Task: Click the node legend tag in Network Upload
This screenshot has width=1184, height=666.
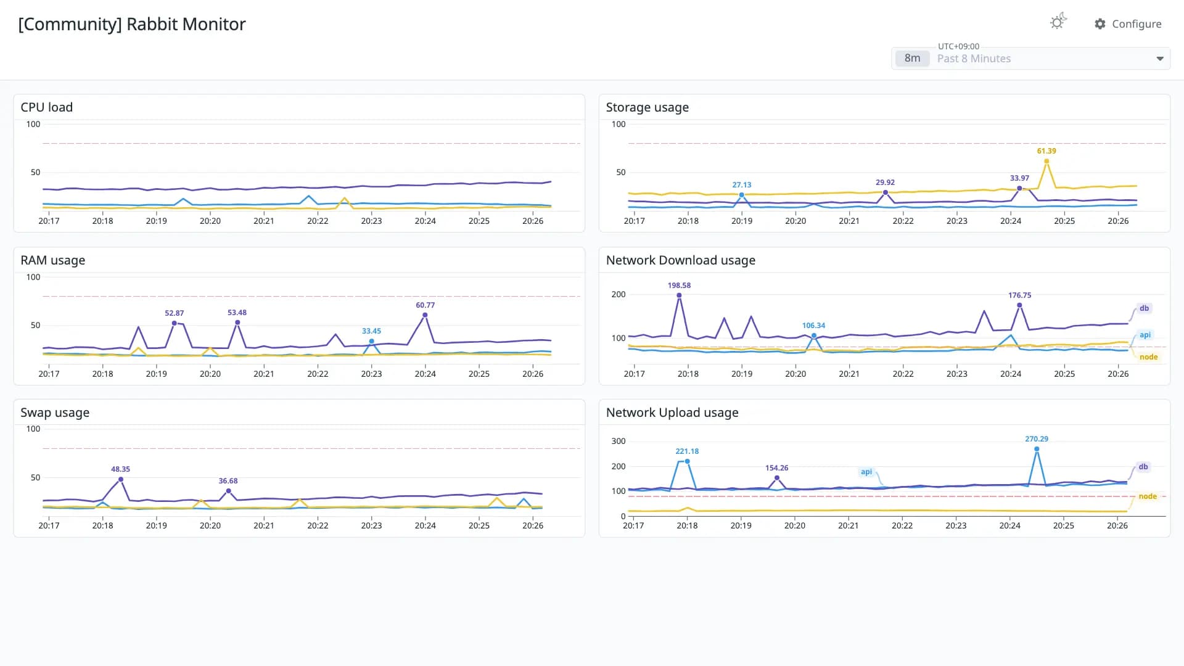Action: click(x=1148, y=496)
